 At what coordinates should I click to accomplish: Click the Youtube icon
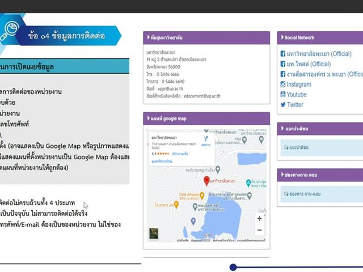[282, 95]
